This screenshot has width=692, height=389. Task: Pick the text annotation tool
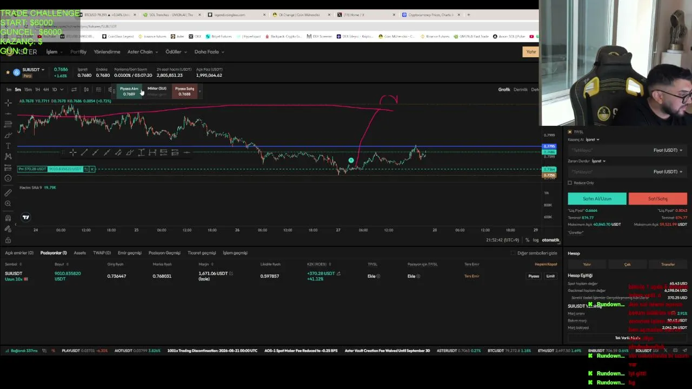click(8, 146)
